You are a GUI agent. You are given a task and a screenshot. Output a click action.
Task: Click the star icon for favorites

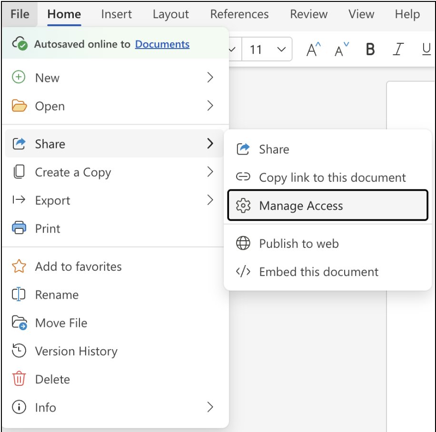click(x=19, y=266)
